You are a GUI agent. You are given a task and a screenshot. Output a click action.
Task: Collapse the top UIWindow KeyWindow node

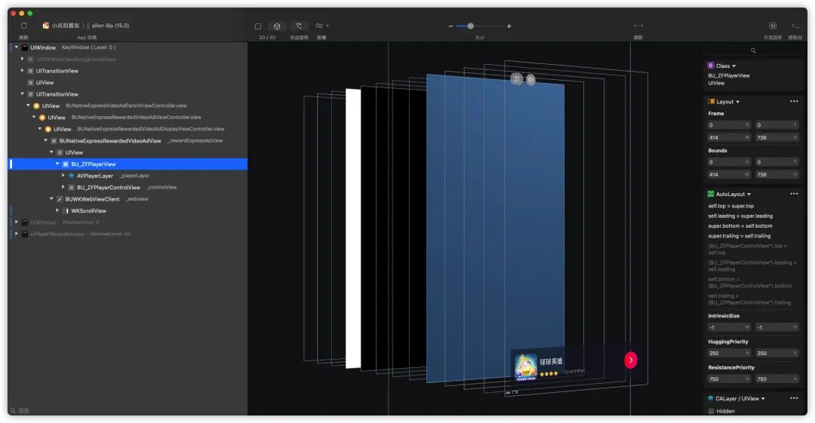(x=17, y=48)
